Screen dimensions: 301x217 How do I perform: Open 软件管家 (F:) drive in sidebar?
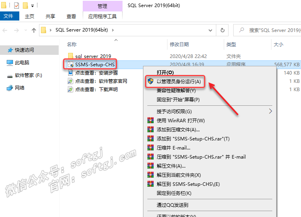pos(28,75)
